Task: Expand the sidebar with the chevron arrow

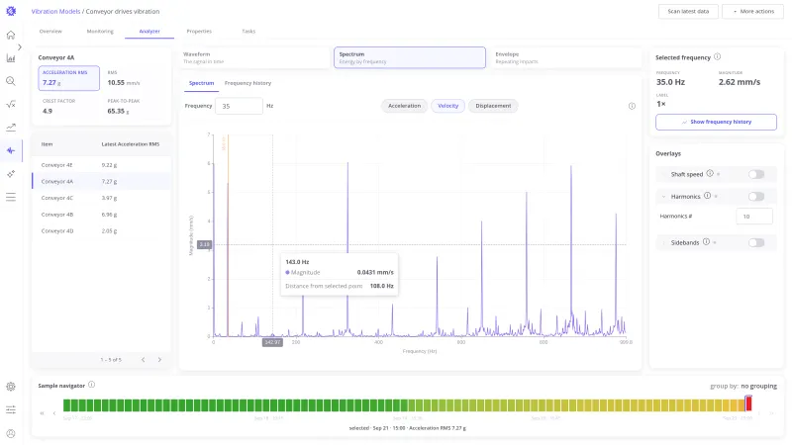Action: coord(20,46)
